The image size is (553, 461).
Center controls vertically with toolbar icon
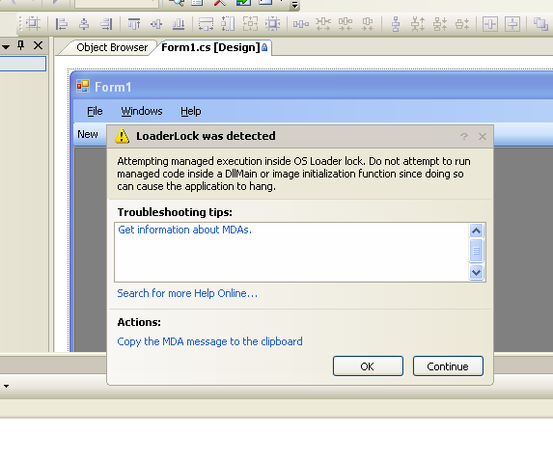coord(512,24)
